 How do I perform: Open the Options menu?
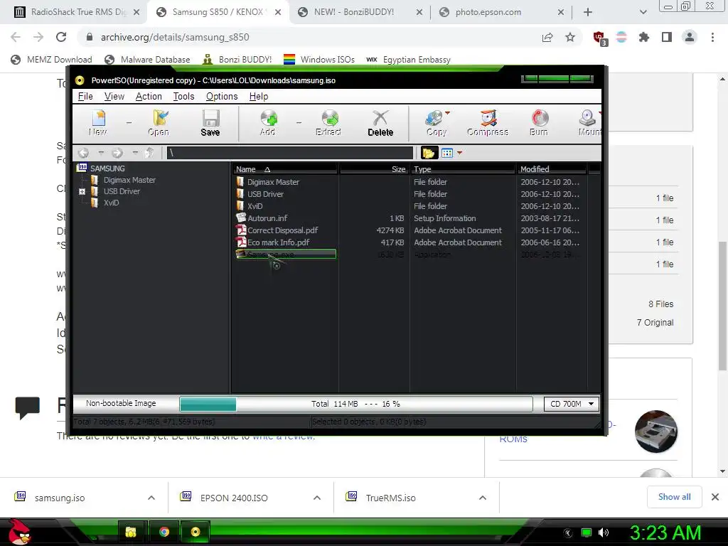coord(222,97)
